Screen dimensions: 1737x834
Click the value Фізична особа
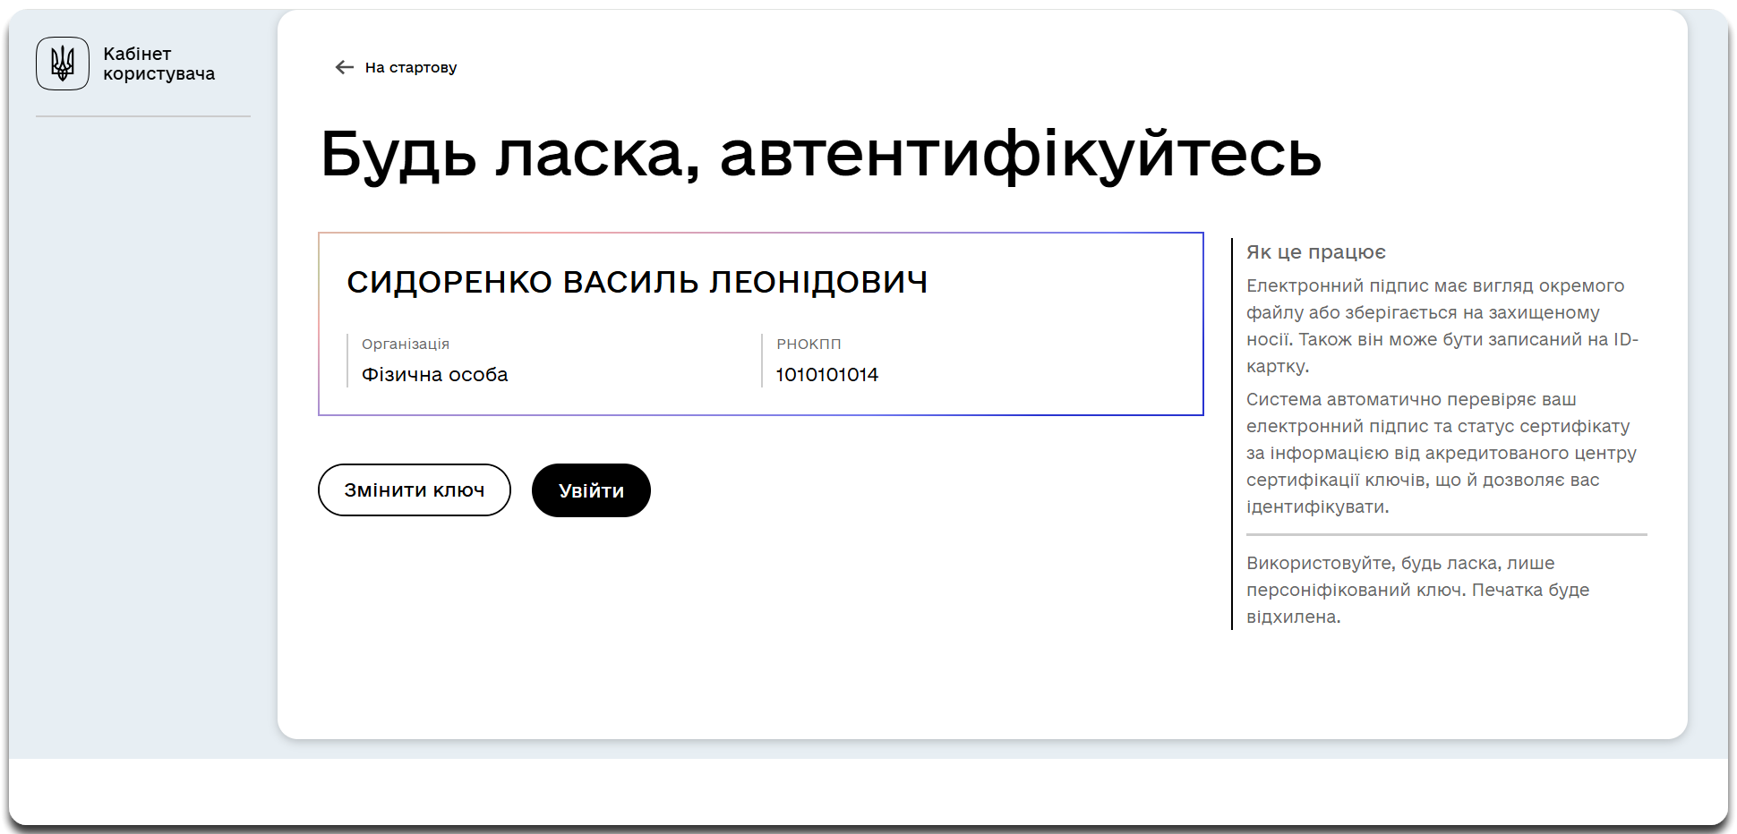click(x=435, y=375)
